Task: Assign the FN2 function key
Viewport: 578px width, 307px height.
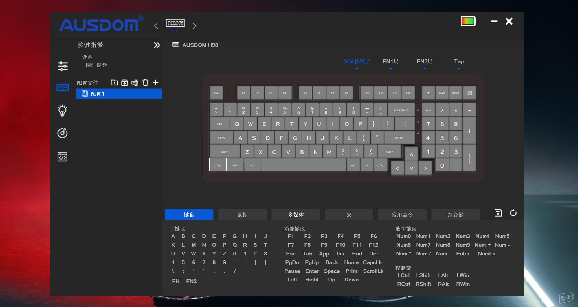Action: [x=191, y=281]
